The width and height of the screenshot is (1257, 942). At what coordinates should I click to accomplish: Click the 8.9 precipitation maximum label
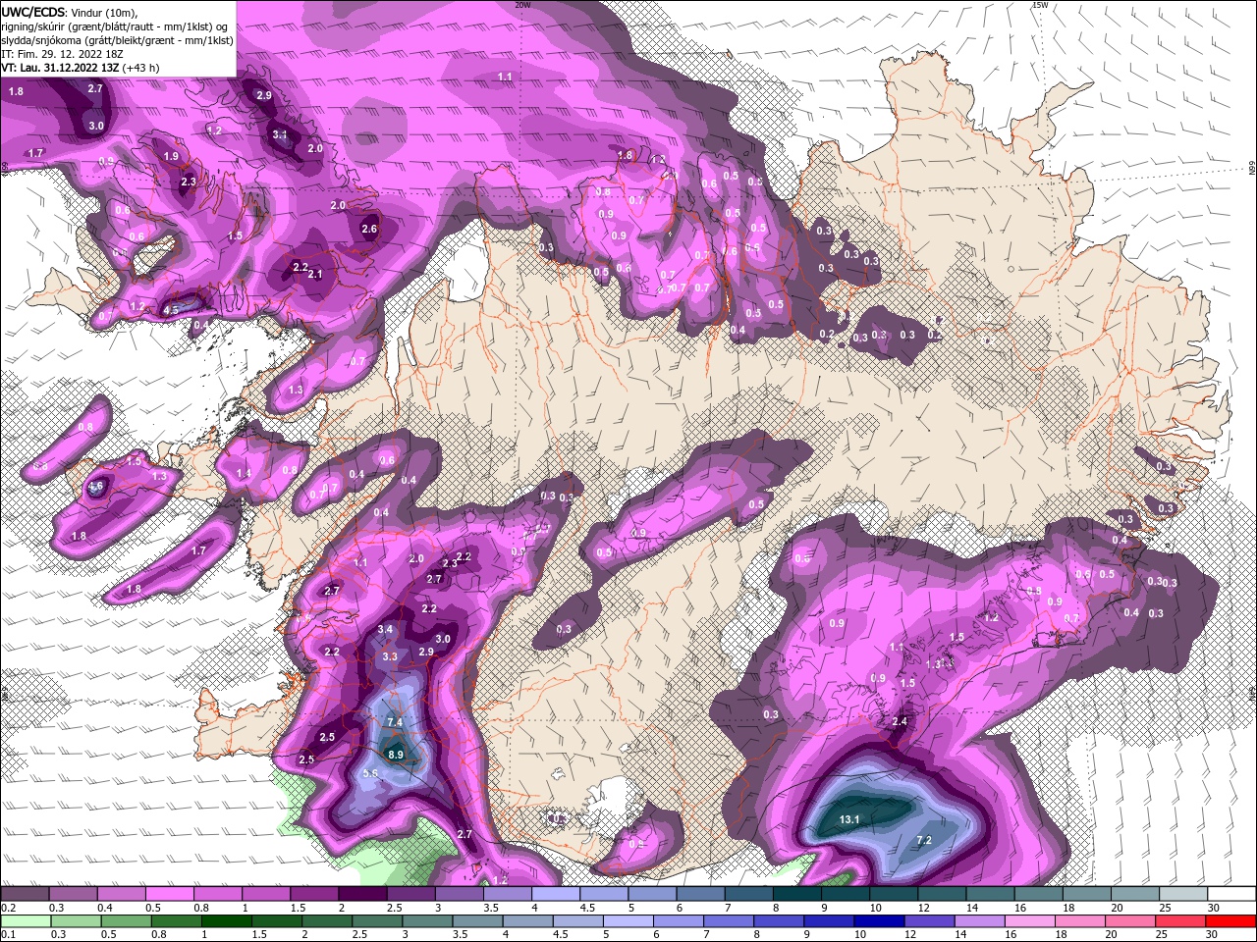[x=396, y=755]
